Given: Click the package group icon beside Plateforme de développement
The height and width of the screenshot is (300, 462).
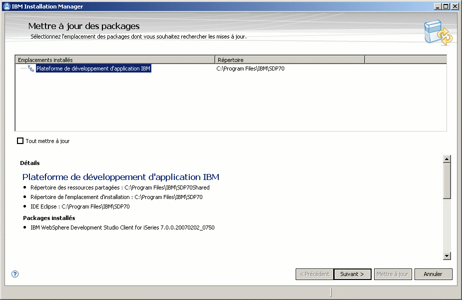Looking at the screenshot, I should pos(31,68).
